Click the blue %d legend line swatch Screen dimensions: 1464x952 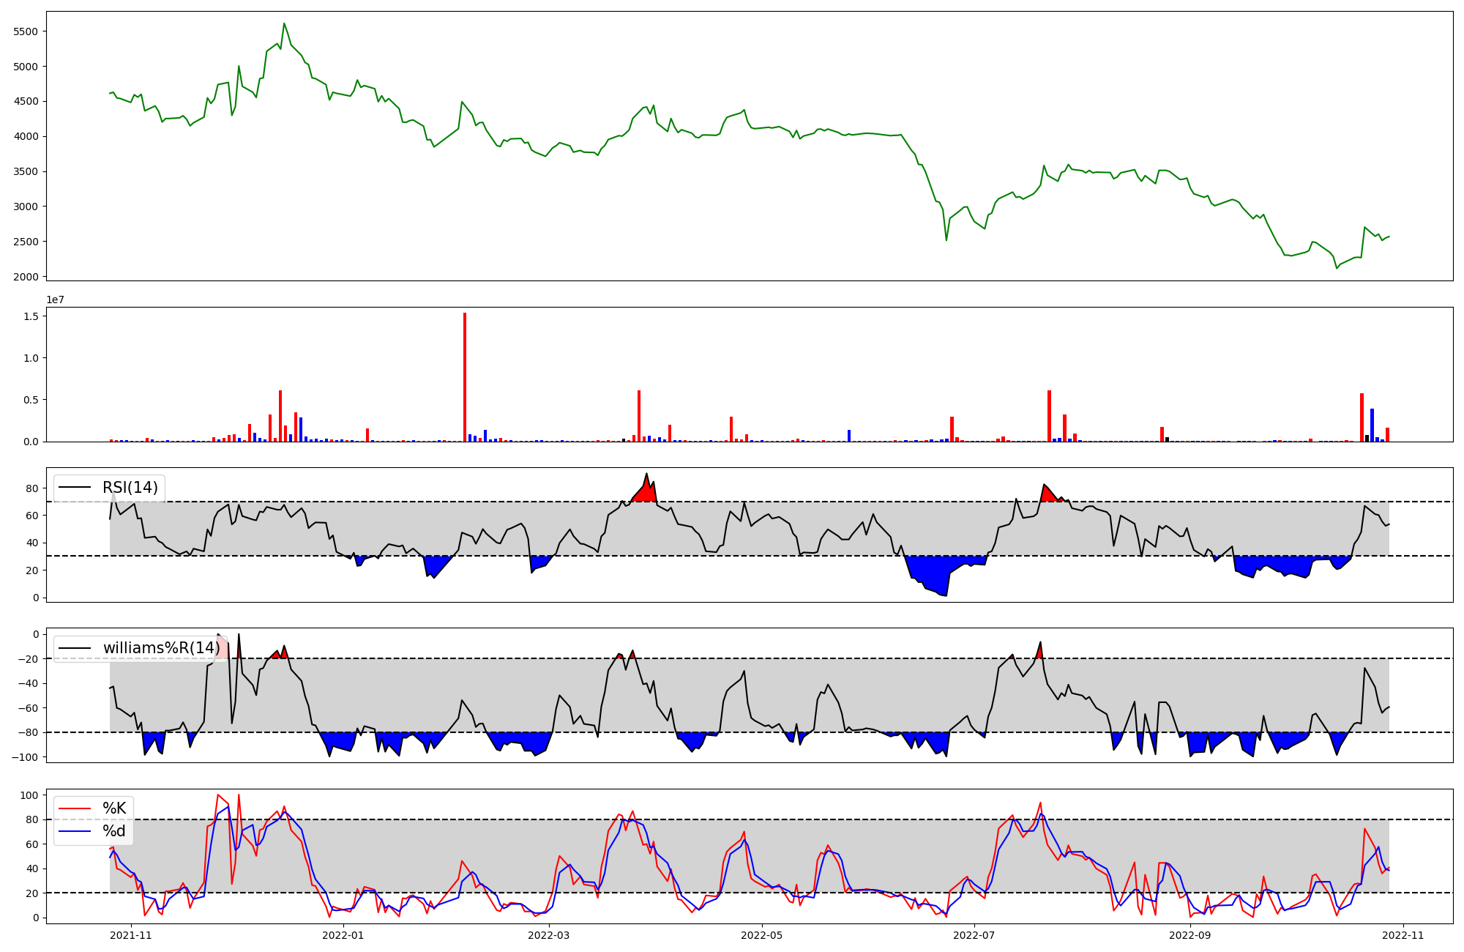tap(73, 831)
